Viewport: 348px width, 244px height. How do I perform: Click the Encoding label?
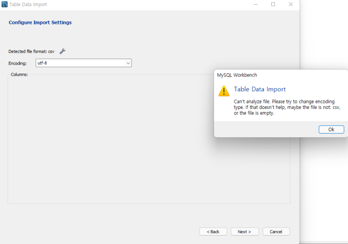[x=17, y=63]
